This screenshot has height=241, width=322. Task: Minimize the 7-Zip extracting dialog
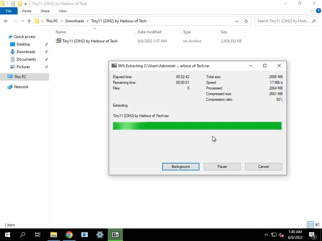(251, 66)
